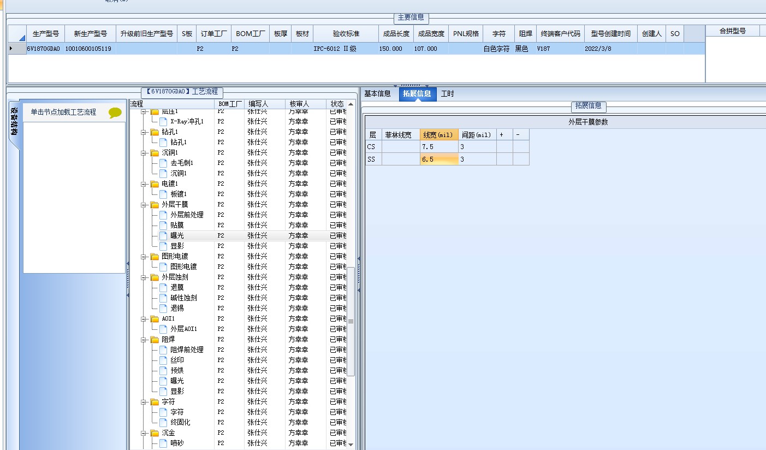
Task: Click the AOI1 folder icon
Action: [x=155, y=319]
